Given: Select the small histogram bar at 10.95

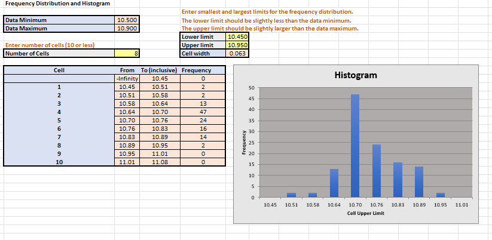Looking at the screenshot, I should point(441,195).
